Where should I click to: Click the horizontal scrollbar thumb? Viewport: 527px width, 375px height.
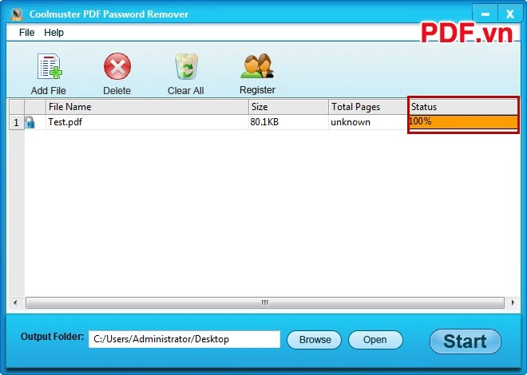tap(265, 302)
